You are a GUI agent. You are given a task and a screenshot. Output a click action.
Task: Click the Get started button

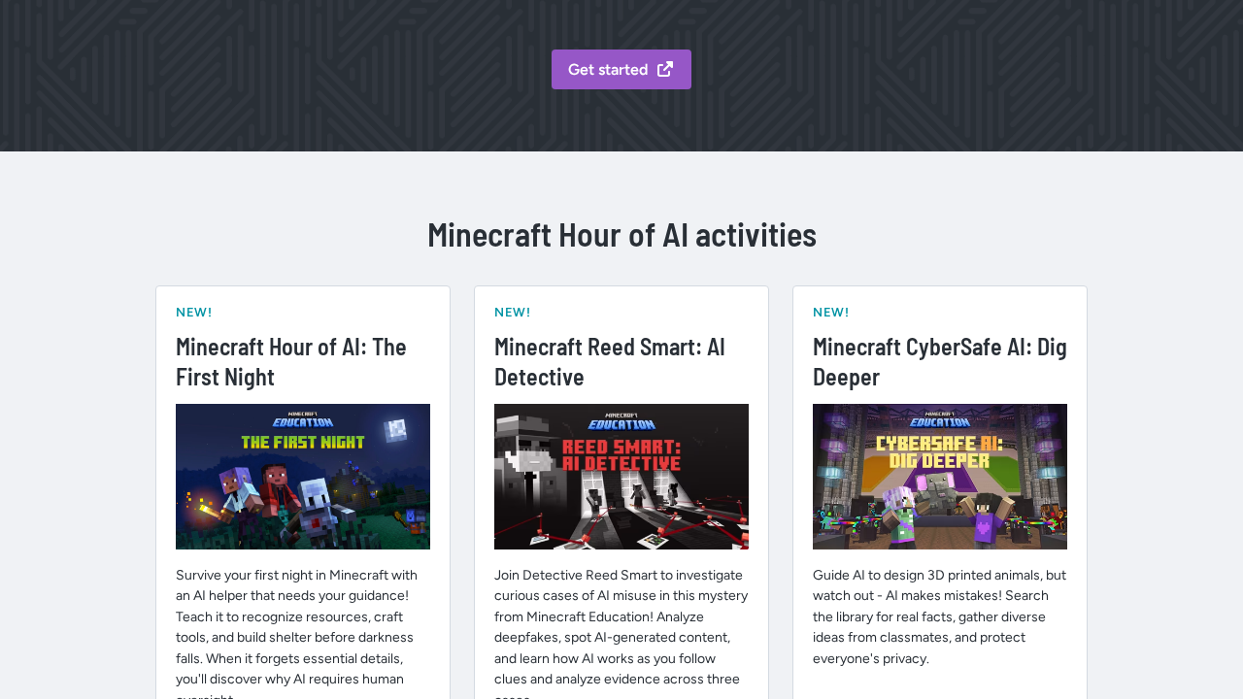tap(621, 70)
